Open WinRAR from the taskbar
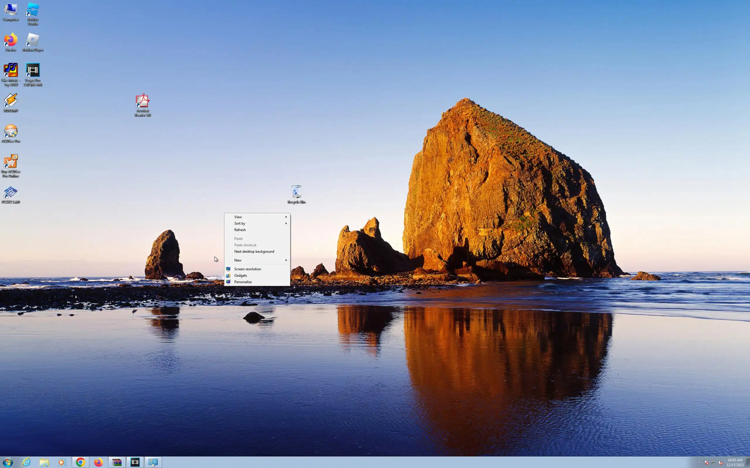This screenshot has width=750, height=468. point(117,462)
